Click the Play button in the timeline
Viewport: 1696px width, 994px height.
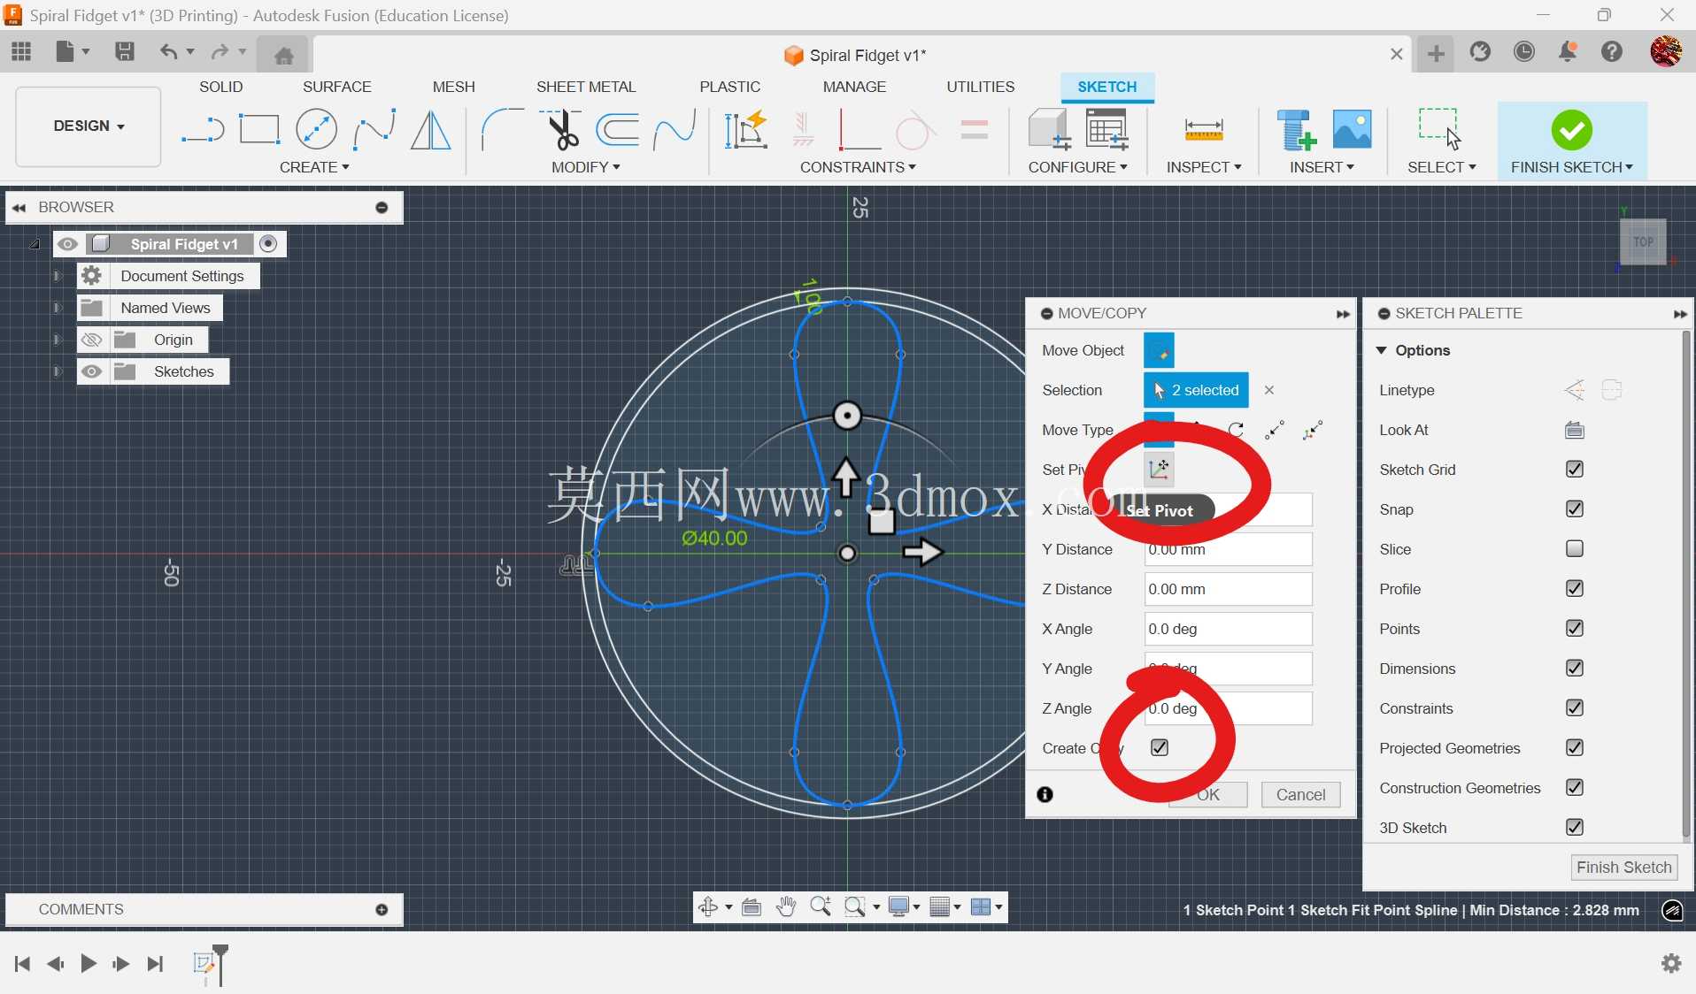point(88,963)
